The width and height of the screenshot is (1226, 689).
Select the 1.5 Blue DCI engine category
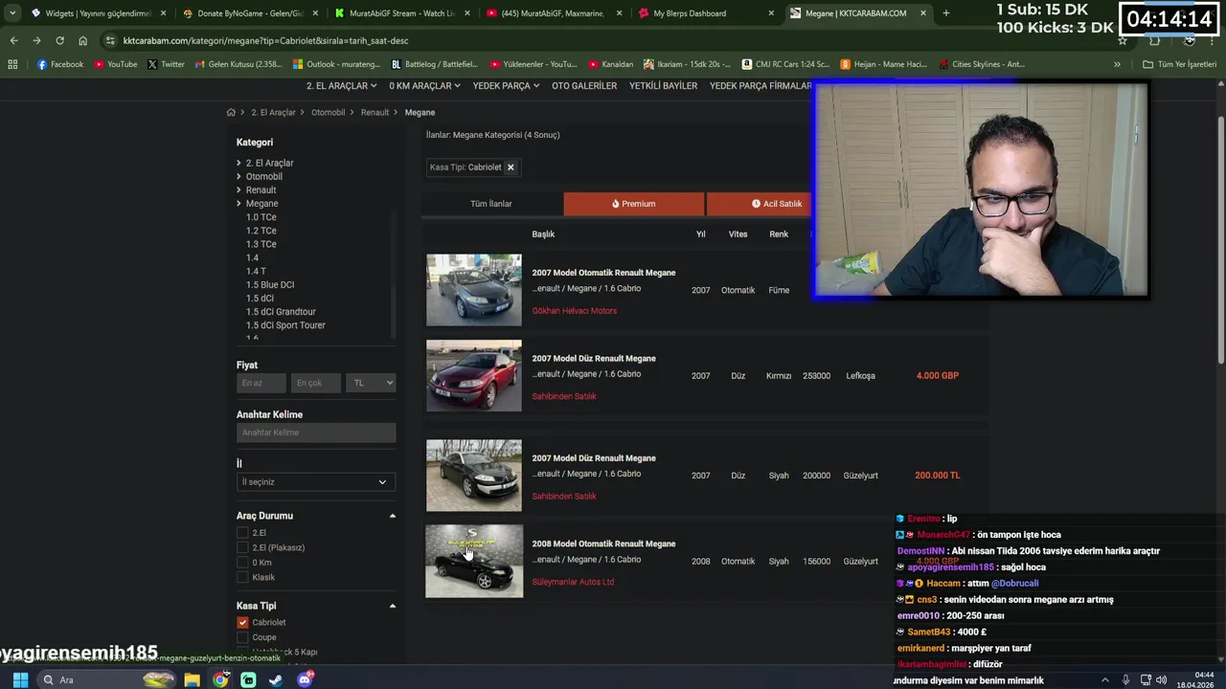point(270,284)
